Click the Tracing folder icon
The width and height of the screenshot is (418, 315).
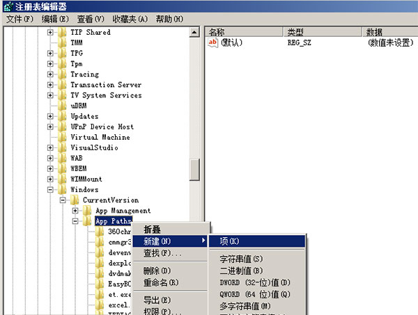tap(63, 74)
